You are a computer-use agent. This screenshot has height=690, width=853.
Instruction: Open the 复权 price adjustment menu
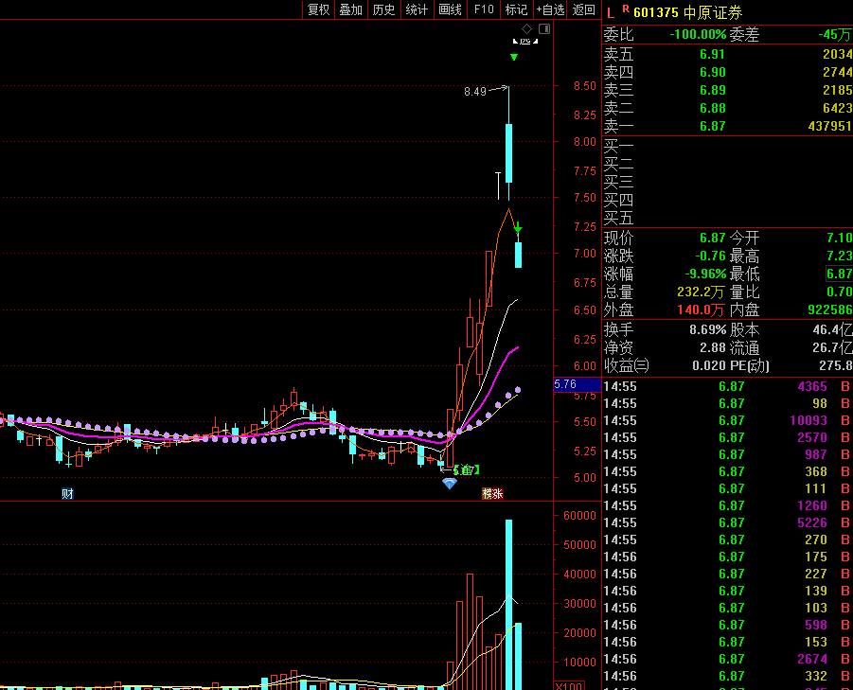(x=318, y=9)
